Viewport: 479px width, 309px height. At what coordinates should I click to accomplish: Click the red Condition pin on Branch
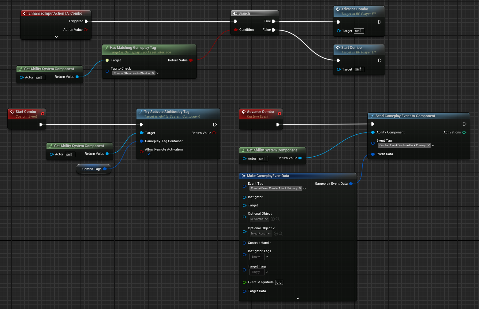click(x=236, y=30)
